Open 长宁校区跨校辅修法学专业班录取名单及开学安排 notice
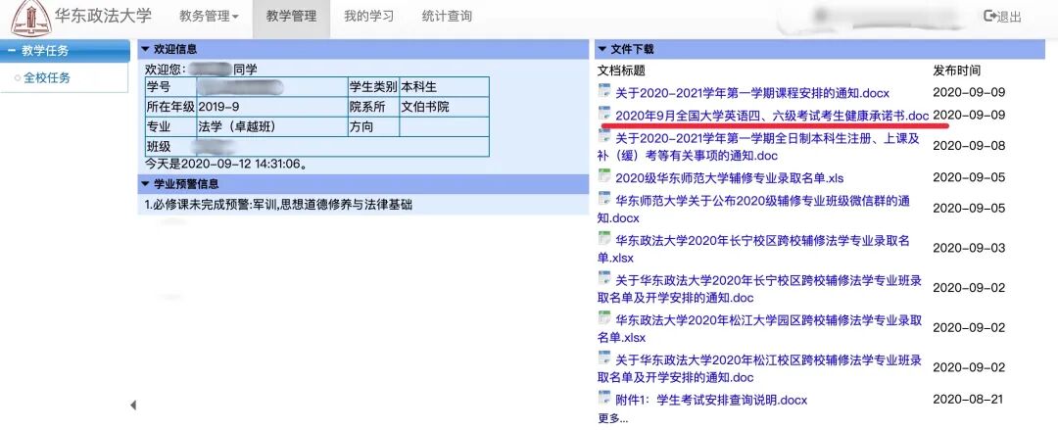This screenshot has height=430, width=1058. [760, 289]
